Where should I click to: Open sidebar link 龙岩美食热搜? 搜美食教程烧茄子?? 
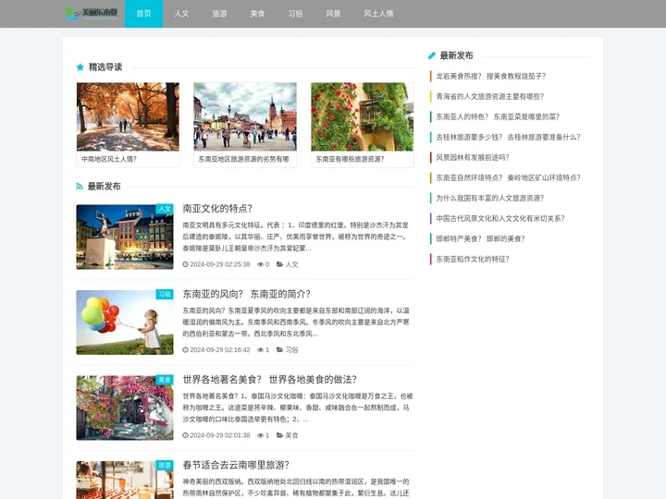point(491,77)
